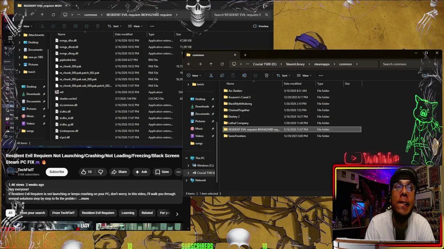Screen dimensions: 444x249
Task: Click steamapps in common window breadcrumb
Action: pos(322,64)
